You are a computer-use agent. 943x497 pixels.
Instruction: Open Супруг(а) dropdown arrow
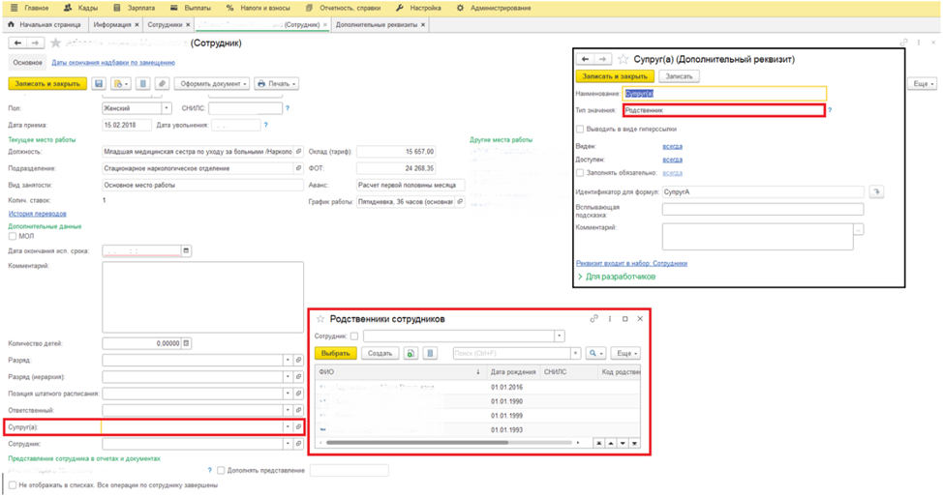coord(288,426)
